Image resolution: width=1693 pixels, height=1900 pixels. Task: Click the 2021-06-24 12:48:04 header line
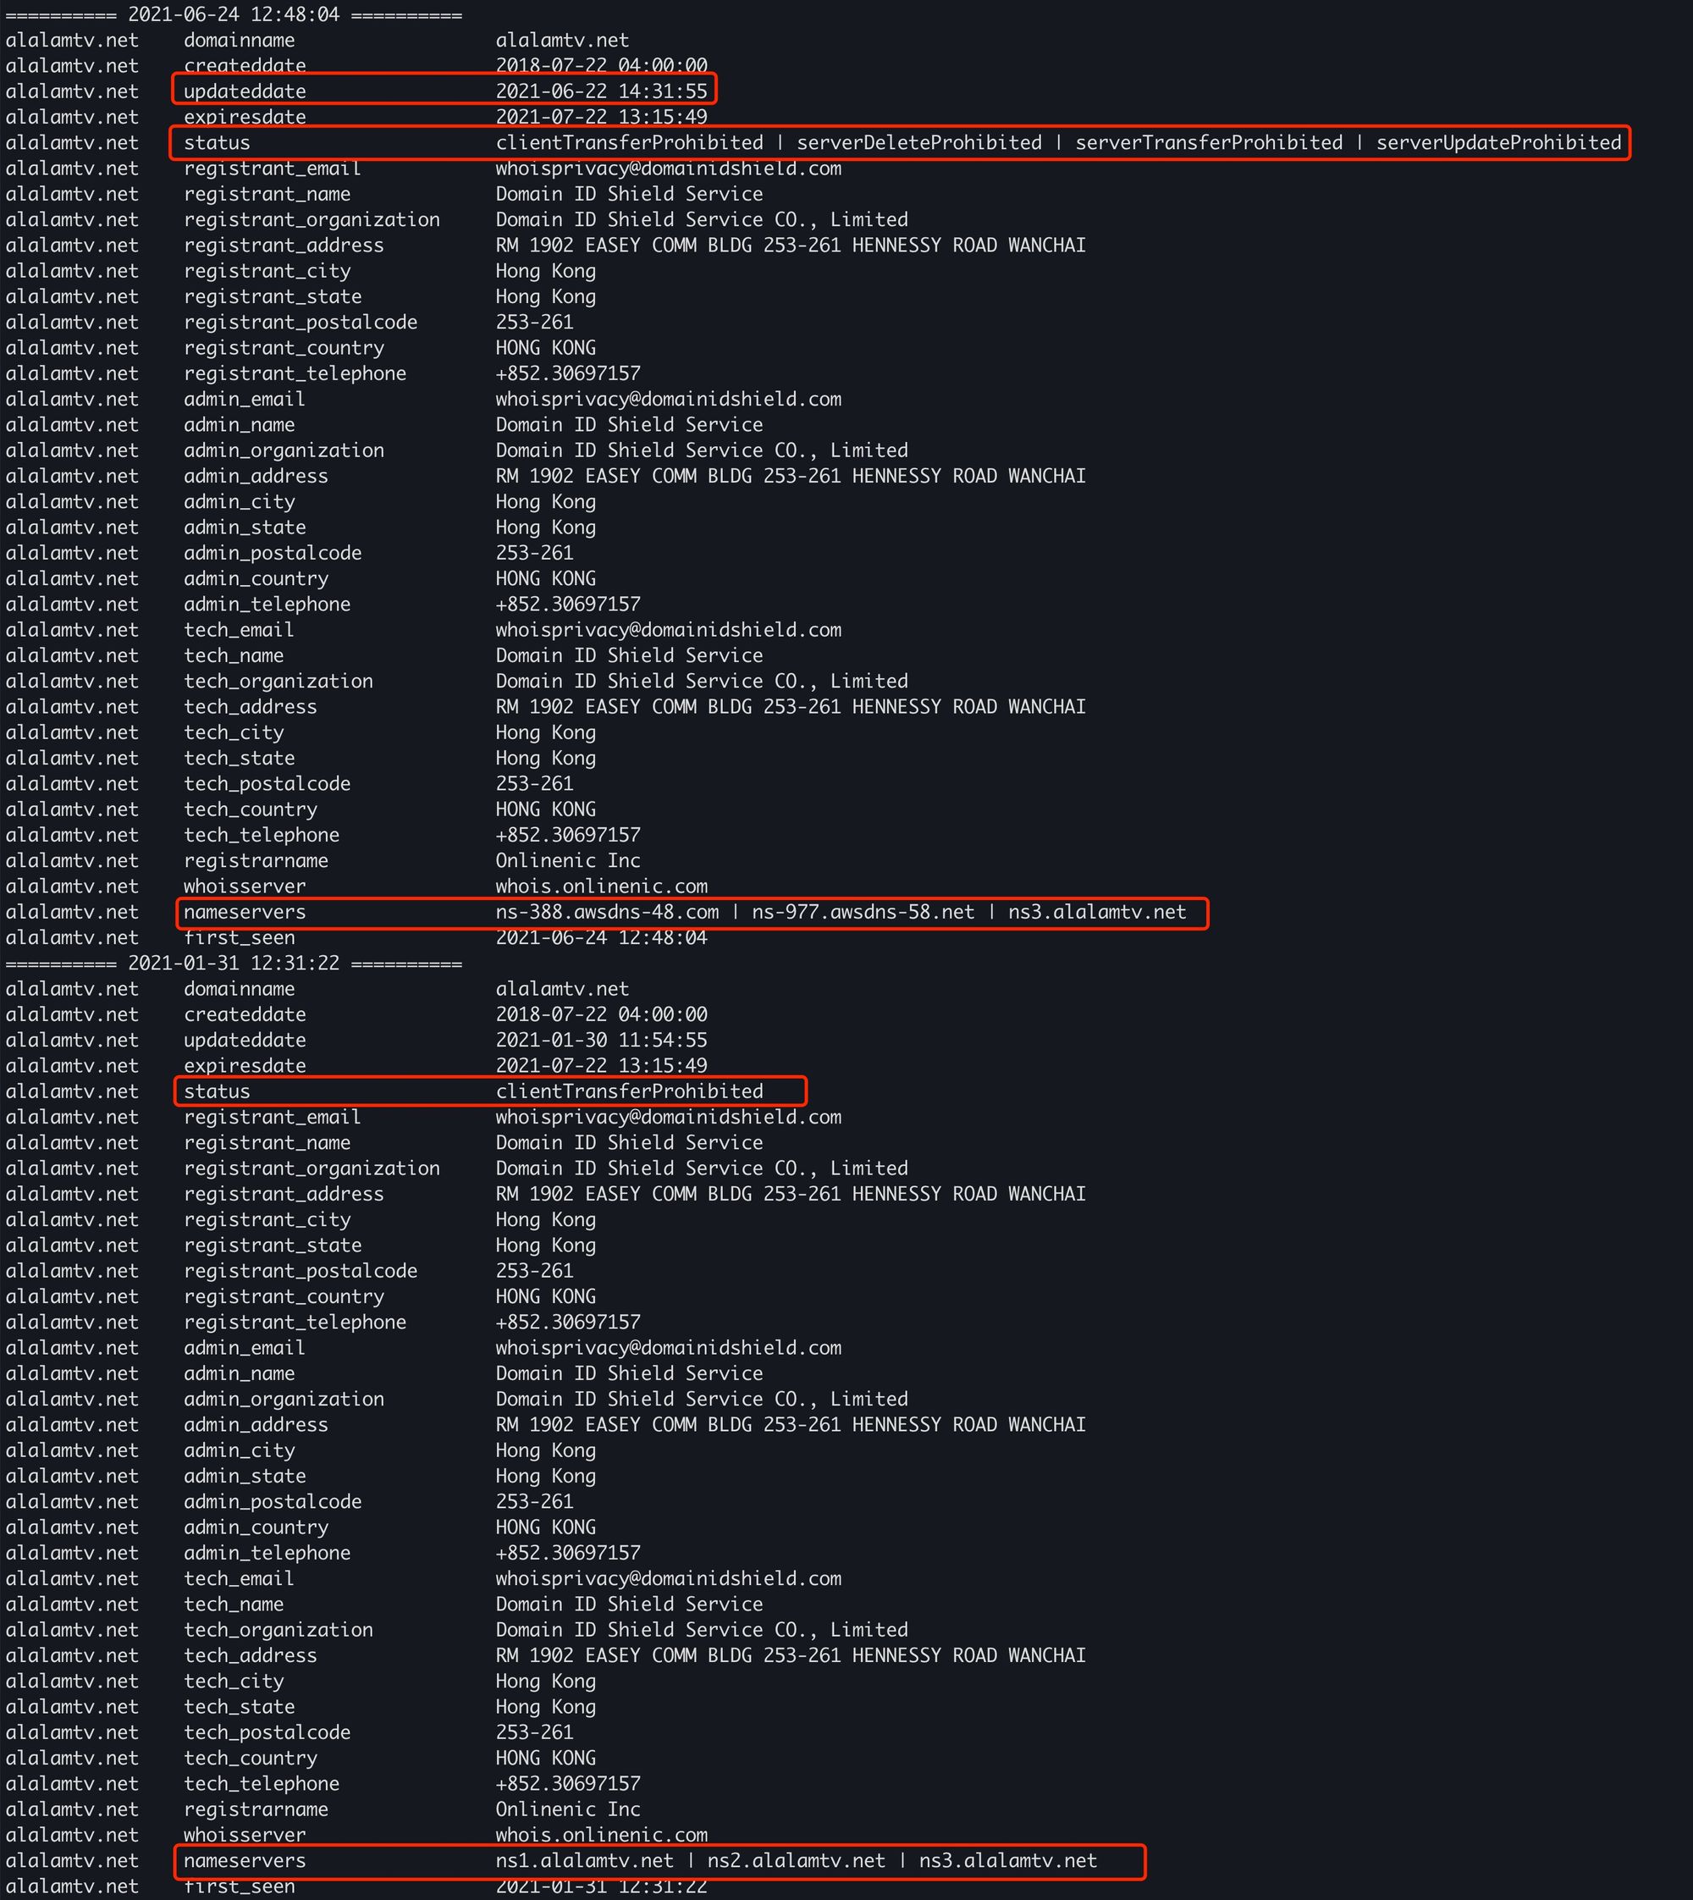tap(234, 15)
